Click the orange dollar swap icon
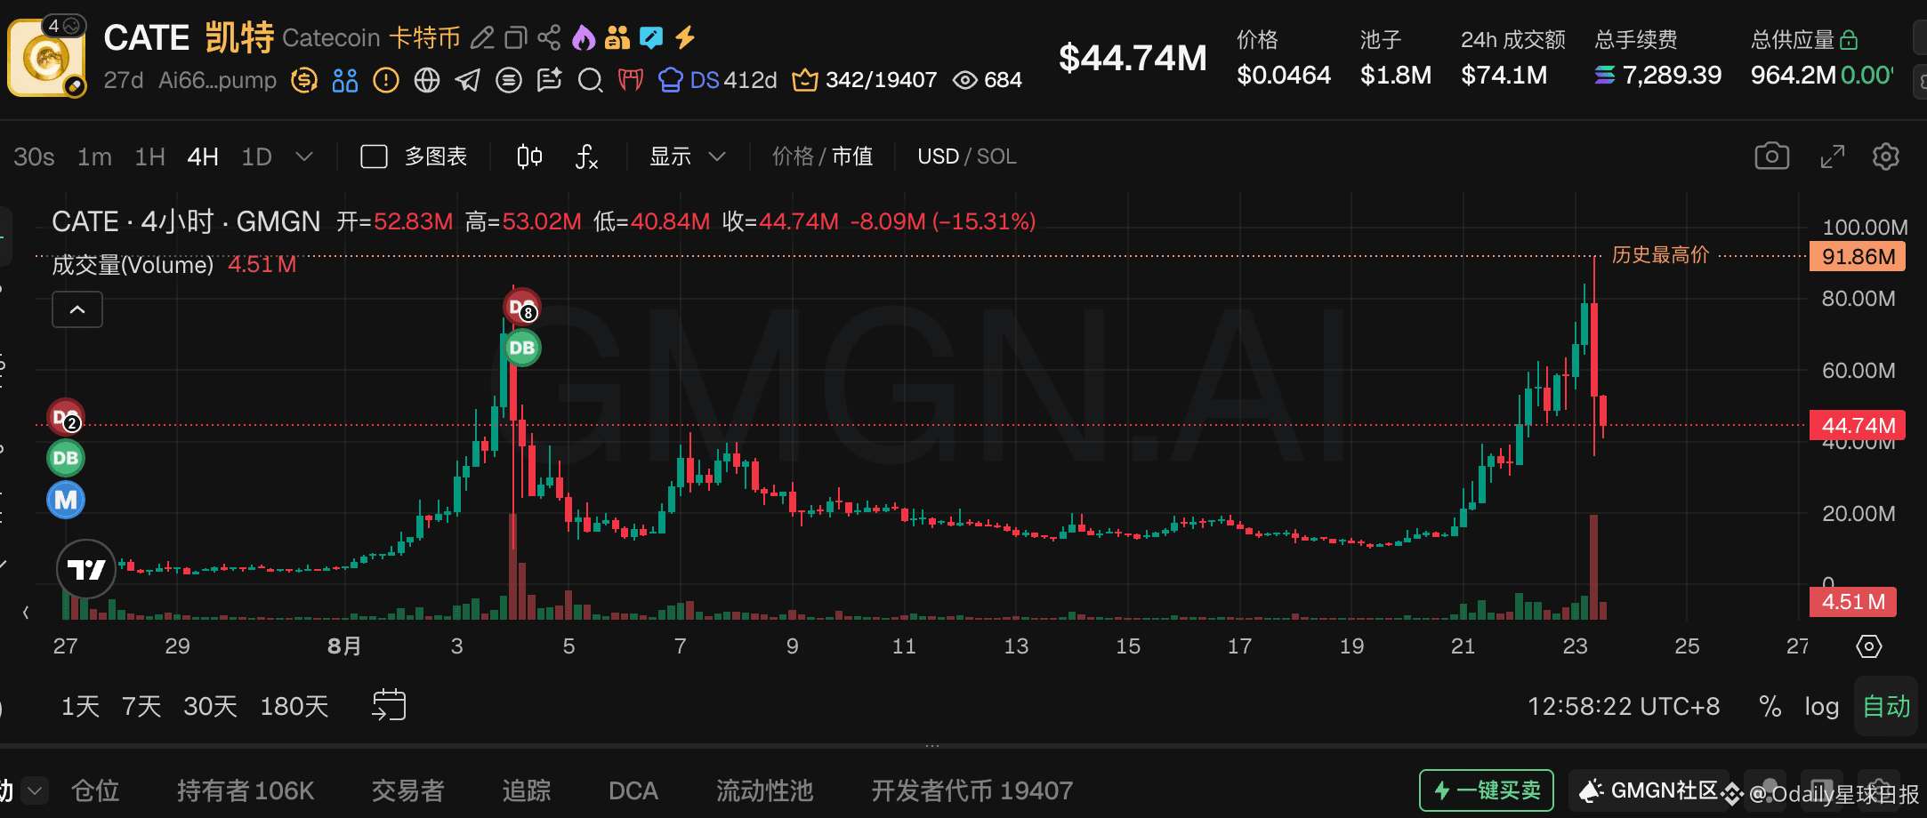Image resolution: width=1927 pixels, height=818 pixels. tap(304, 80)
